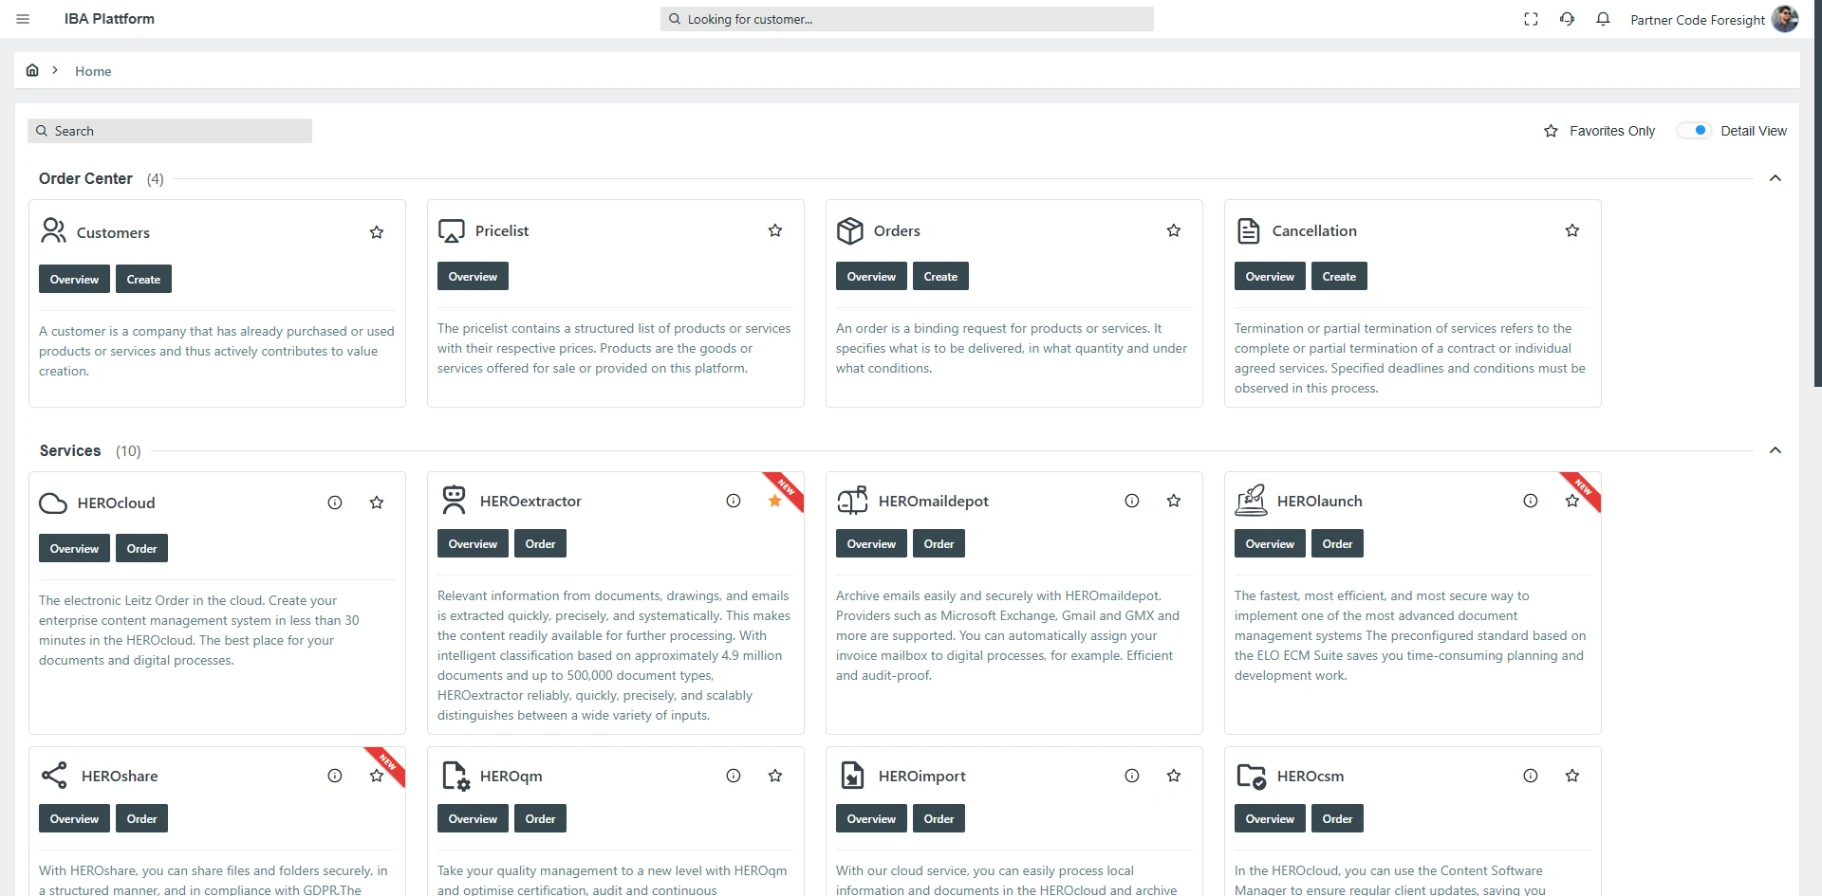1822x896 pixels.
Task: Show HEROextractor info icon
Action: [x=734, y=501]
